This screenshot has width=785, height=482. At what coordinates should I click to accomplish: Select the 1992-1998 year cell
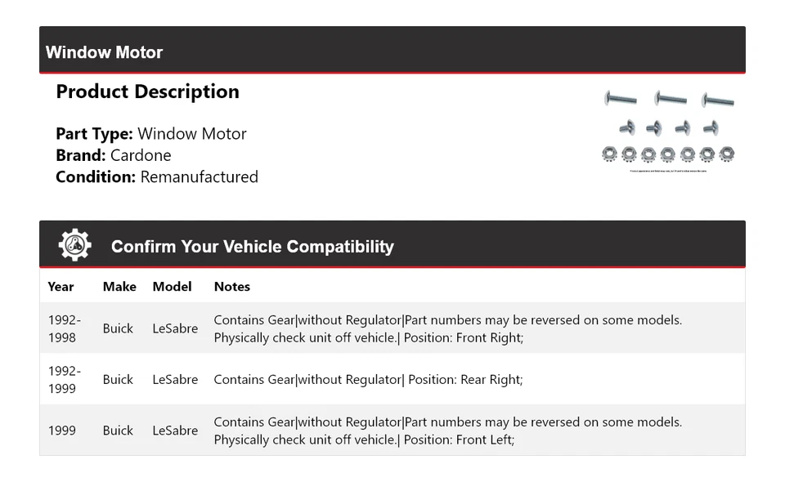(64, 328)
